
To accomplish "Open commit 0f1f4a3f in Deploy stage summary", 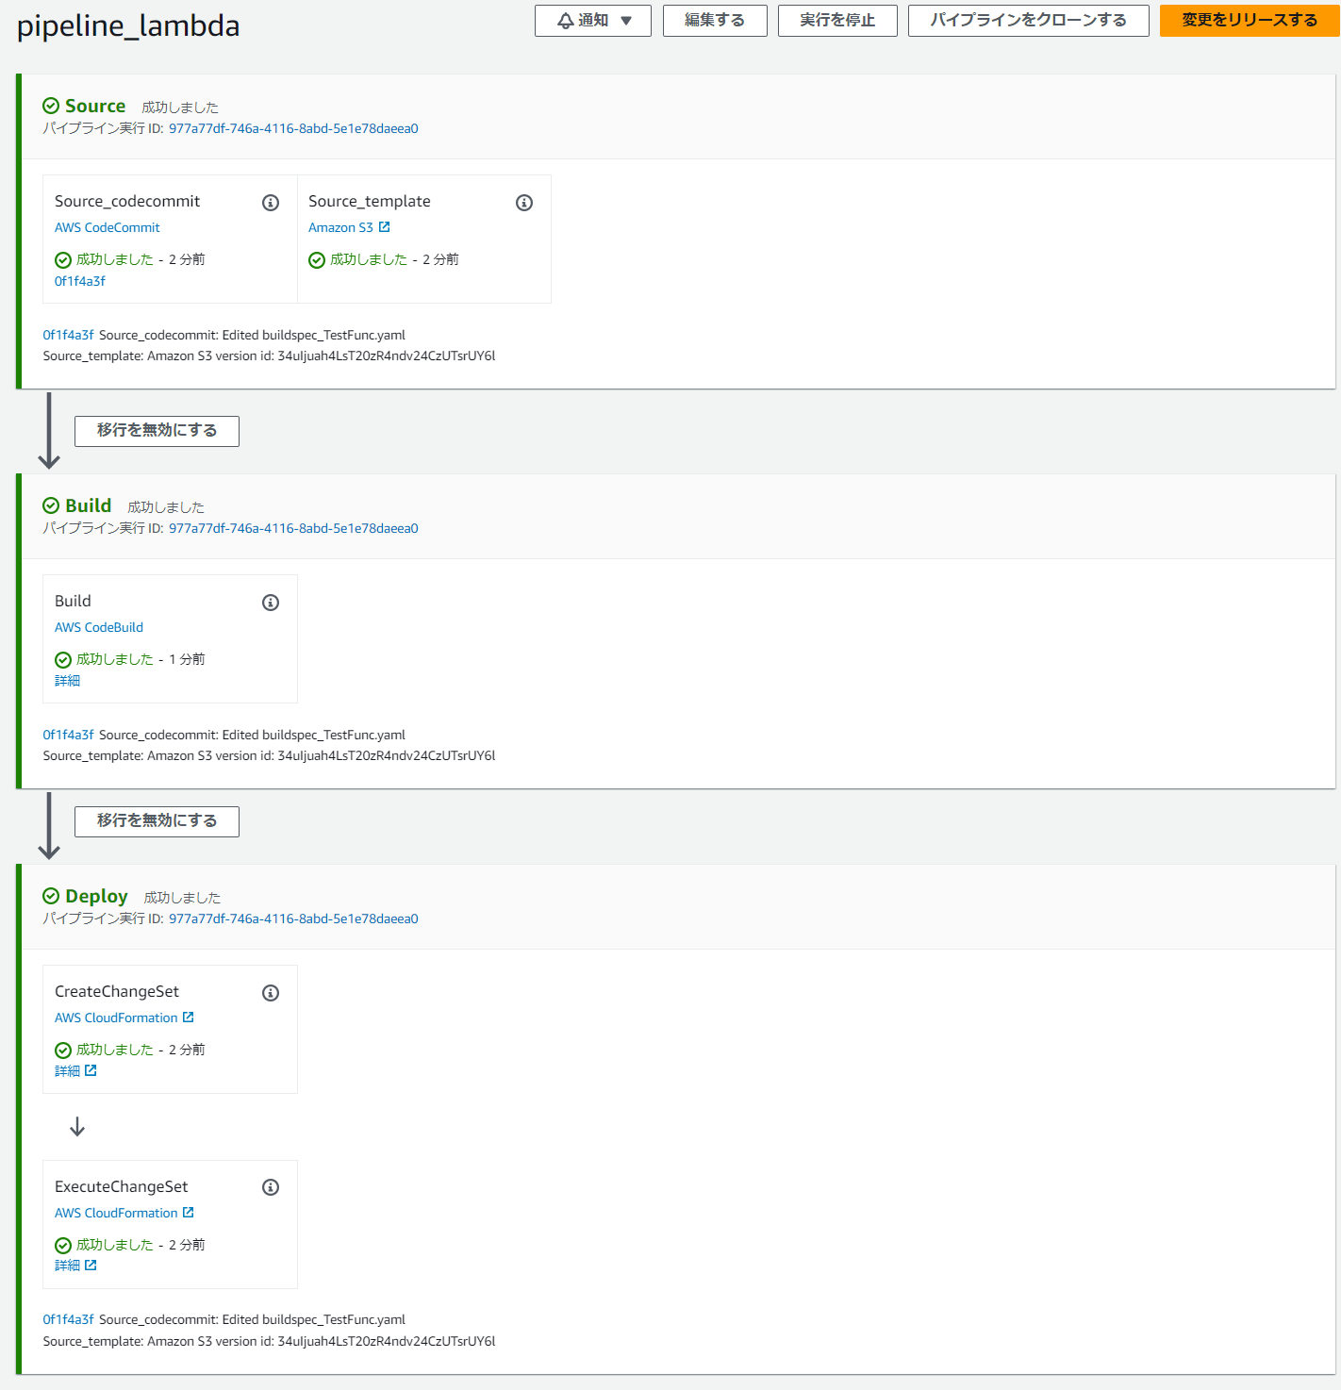I will [68, 1319].
